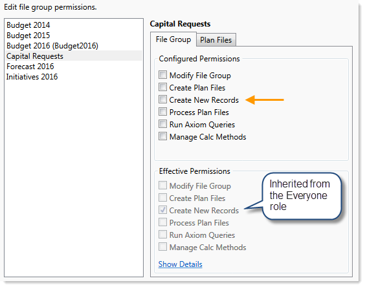Enable configured Modify File Group checkbox

tap(162, 75)
